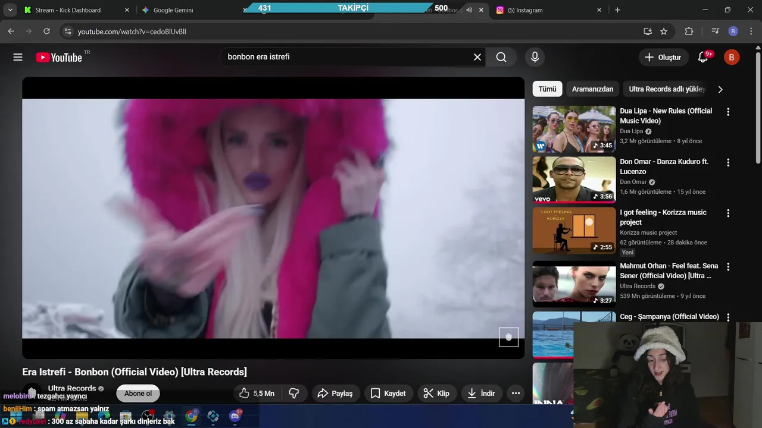
Task: Show more video actions (three dots)
Action: [516, 394]
